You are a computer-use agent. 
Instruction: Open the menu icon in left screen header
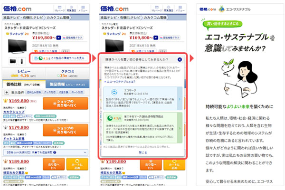click(83, 9)
